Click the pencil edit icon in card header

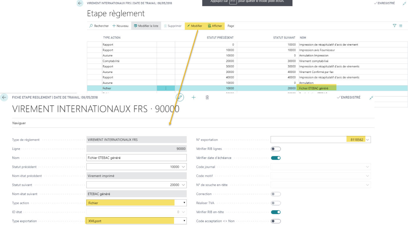(180, 97)
